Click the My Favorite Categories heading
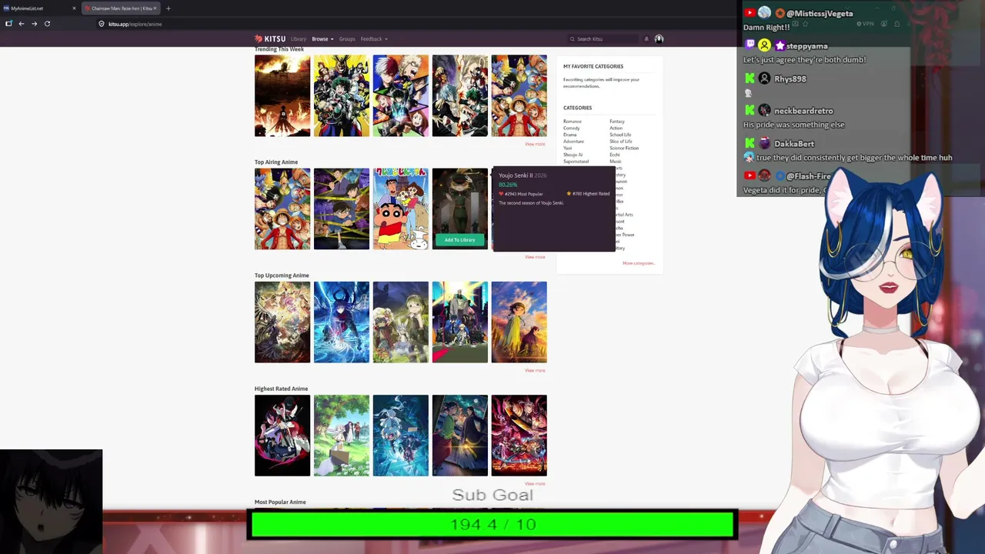Viewport: 985px width, 554px height. pos(593,66)
